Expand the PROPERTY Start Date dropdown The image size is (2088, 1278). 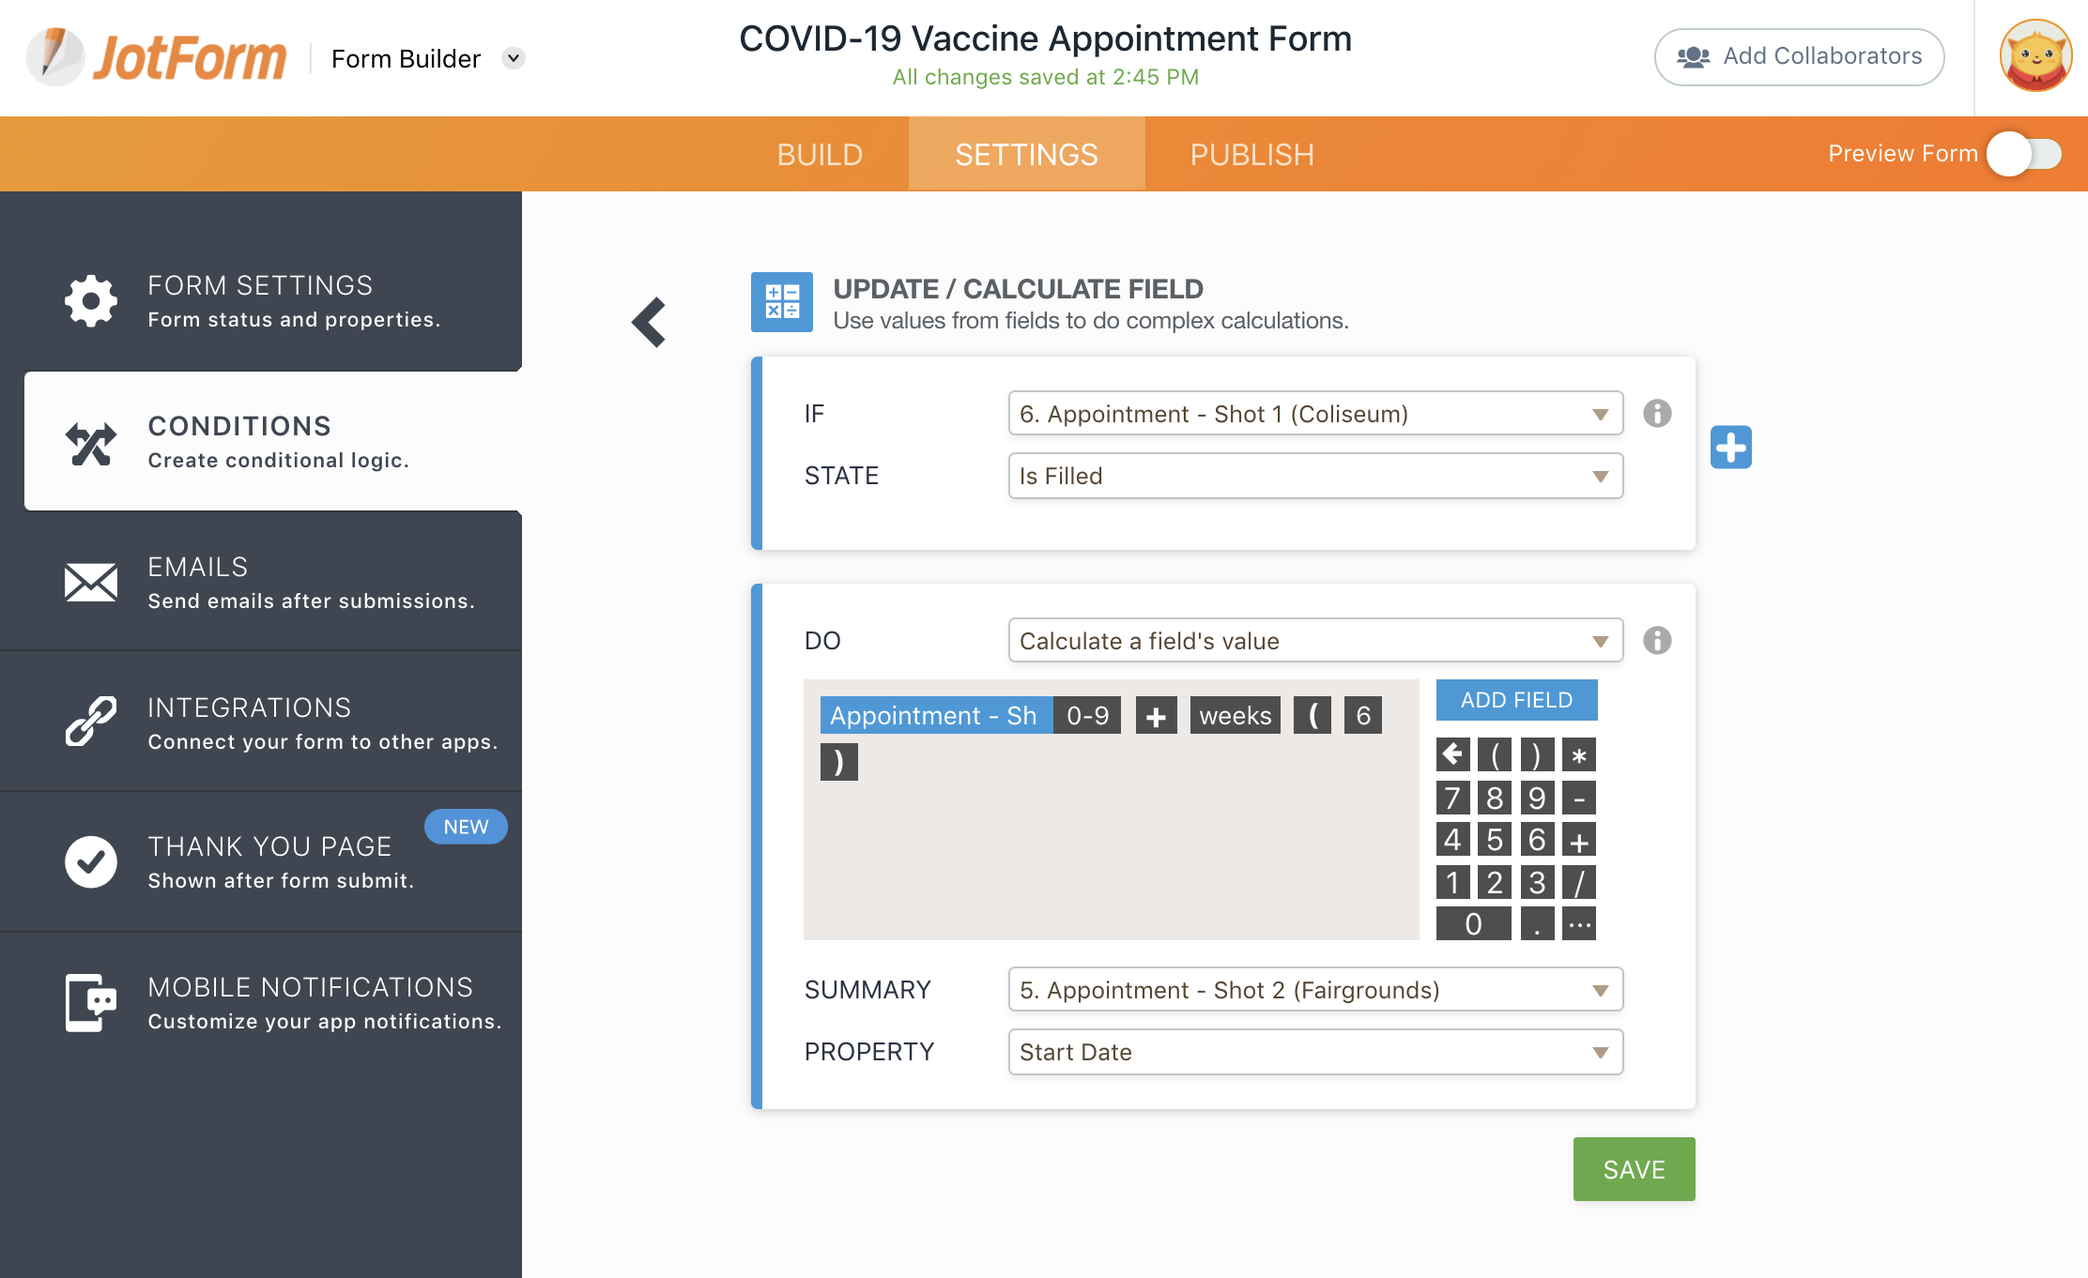[x=1314, y=1052]
